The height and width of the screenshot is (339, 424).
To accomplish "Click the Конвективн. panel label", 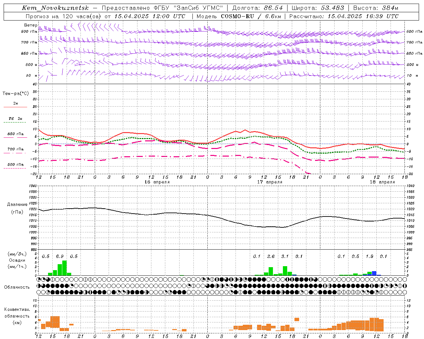I will coord(17,310).
